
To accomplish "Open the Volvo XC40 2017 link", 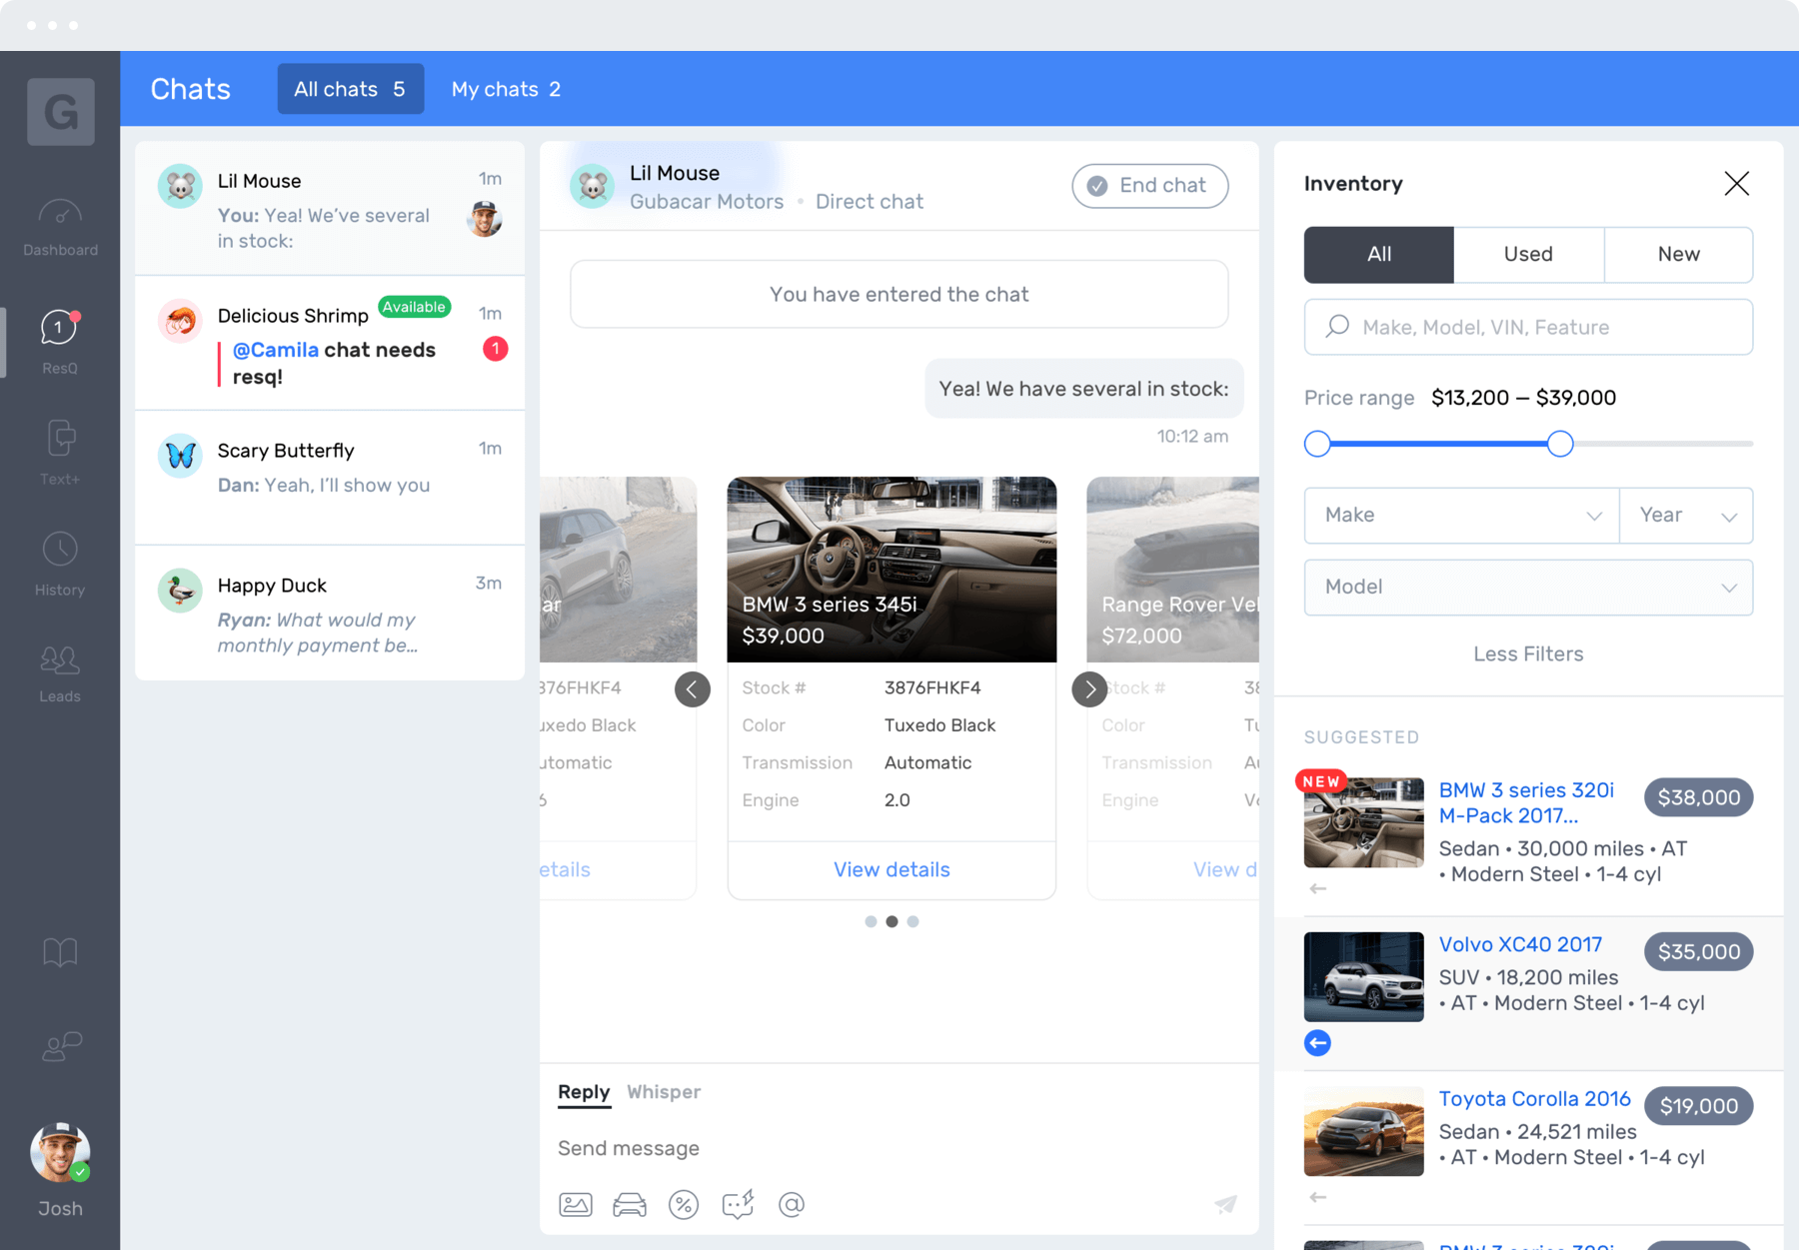I will (x=1520, y=944).
